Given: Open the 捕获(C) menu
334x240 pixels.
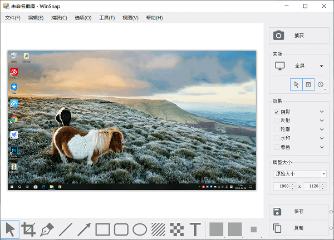Looking at the screenshot, I should 59,18.
